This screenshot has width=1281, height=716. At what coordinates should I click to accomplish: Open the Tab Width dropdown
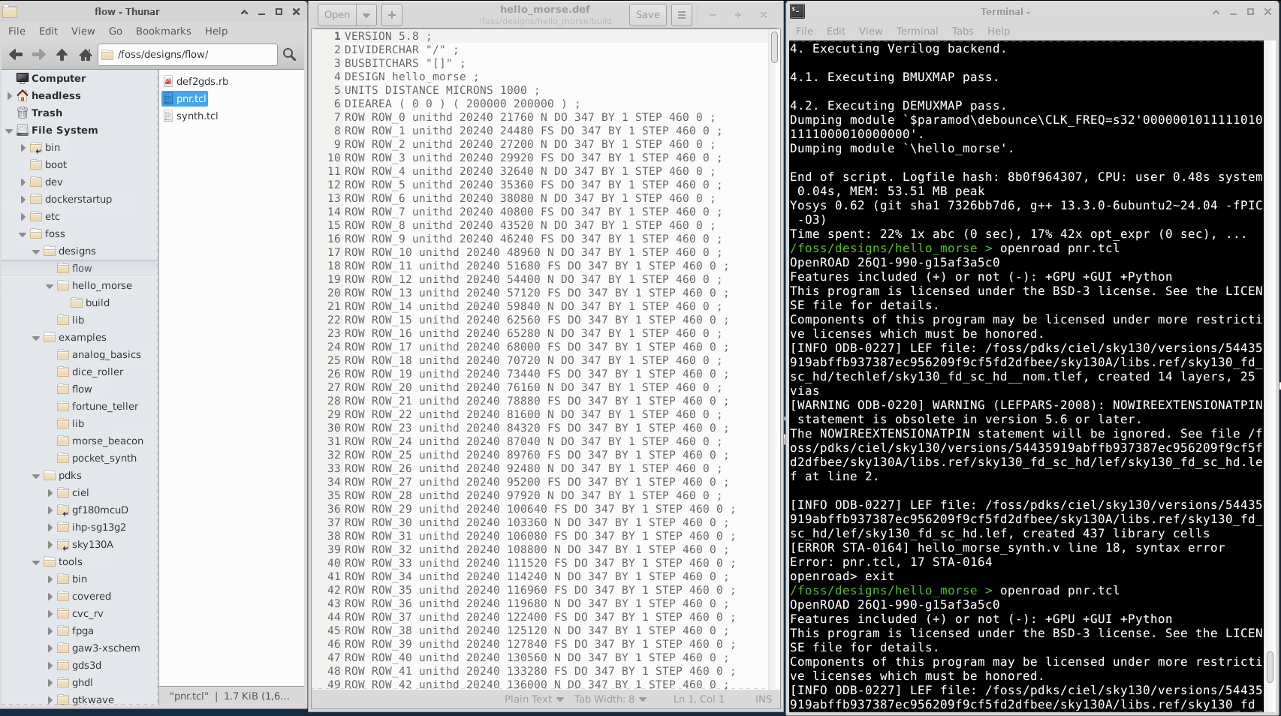(610, 699)
